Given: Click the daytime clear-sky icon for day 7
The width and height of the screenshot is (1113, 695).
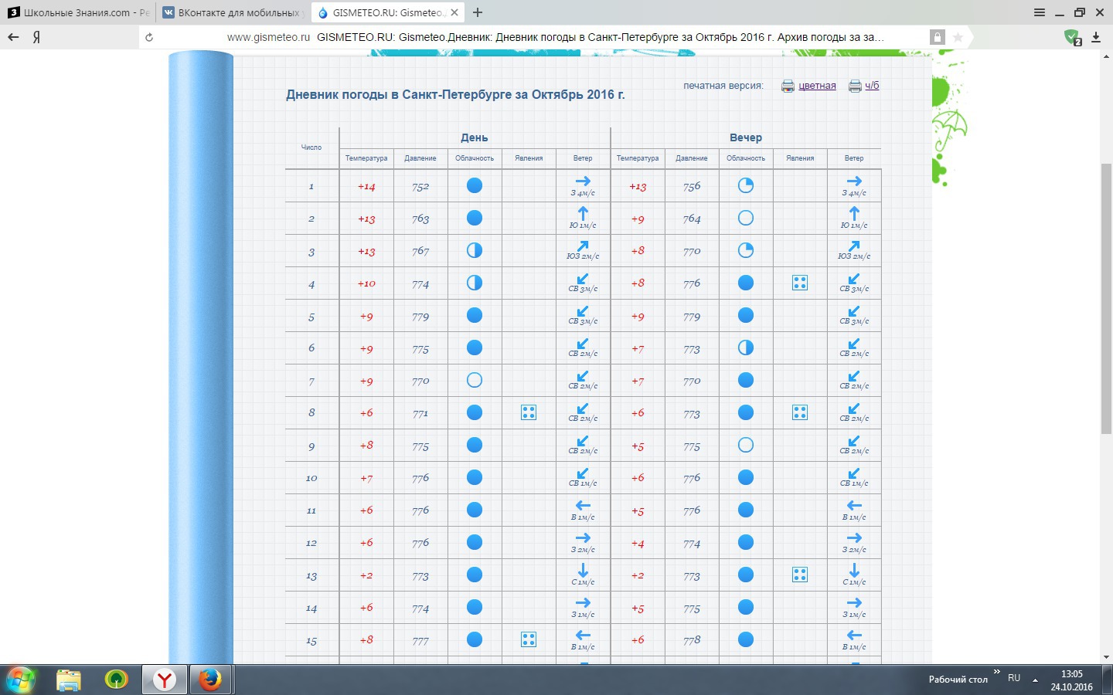Looking at the screenshot, I should [475, 380].
